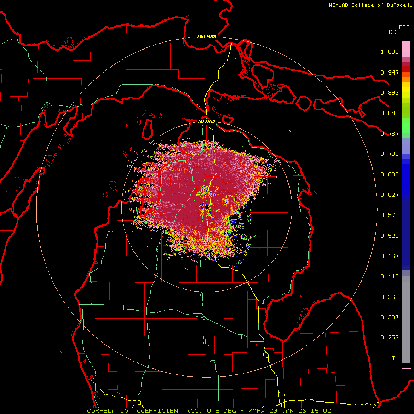Click the bright green color bar segment
414x414 pixels.
coord(406,126)
